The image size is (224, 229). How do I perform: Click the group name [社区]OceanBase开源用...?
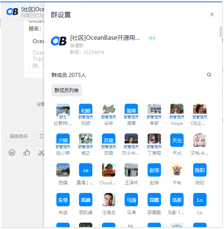pyautogui.click(x=105, y=38)
